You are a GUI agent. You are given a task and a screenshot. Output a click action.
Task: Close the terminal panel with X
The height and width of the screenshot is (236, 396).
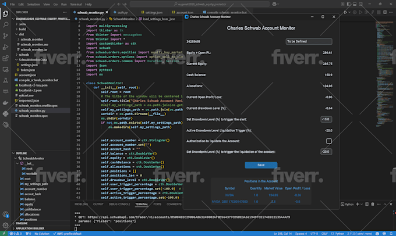coord(391,204)
